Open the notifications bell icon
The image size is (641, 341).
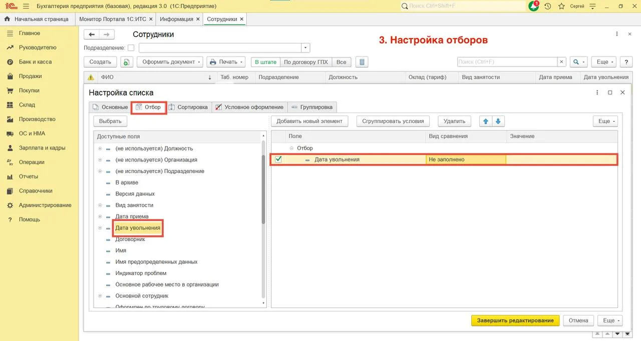click(x=534, y=6)
